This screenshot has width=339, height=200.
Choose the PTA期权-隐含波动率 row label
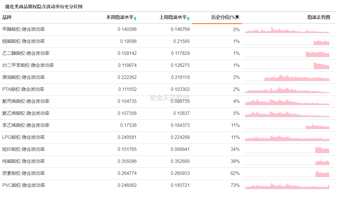23,89
